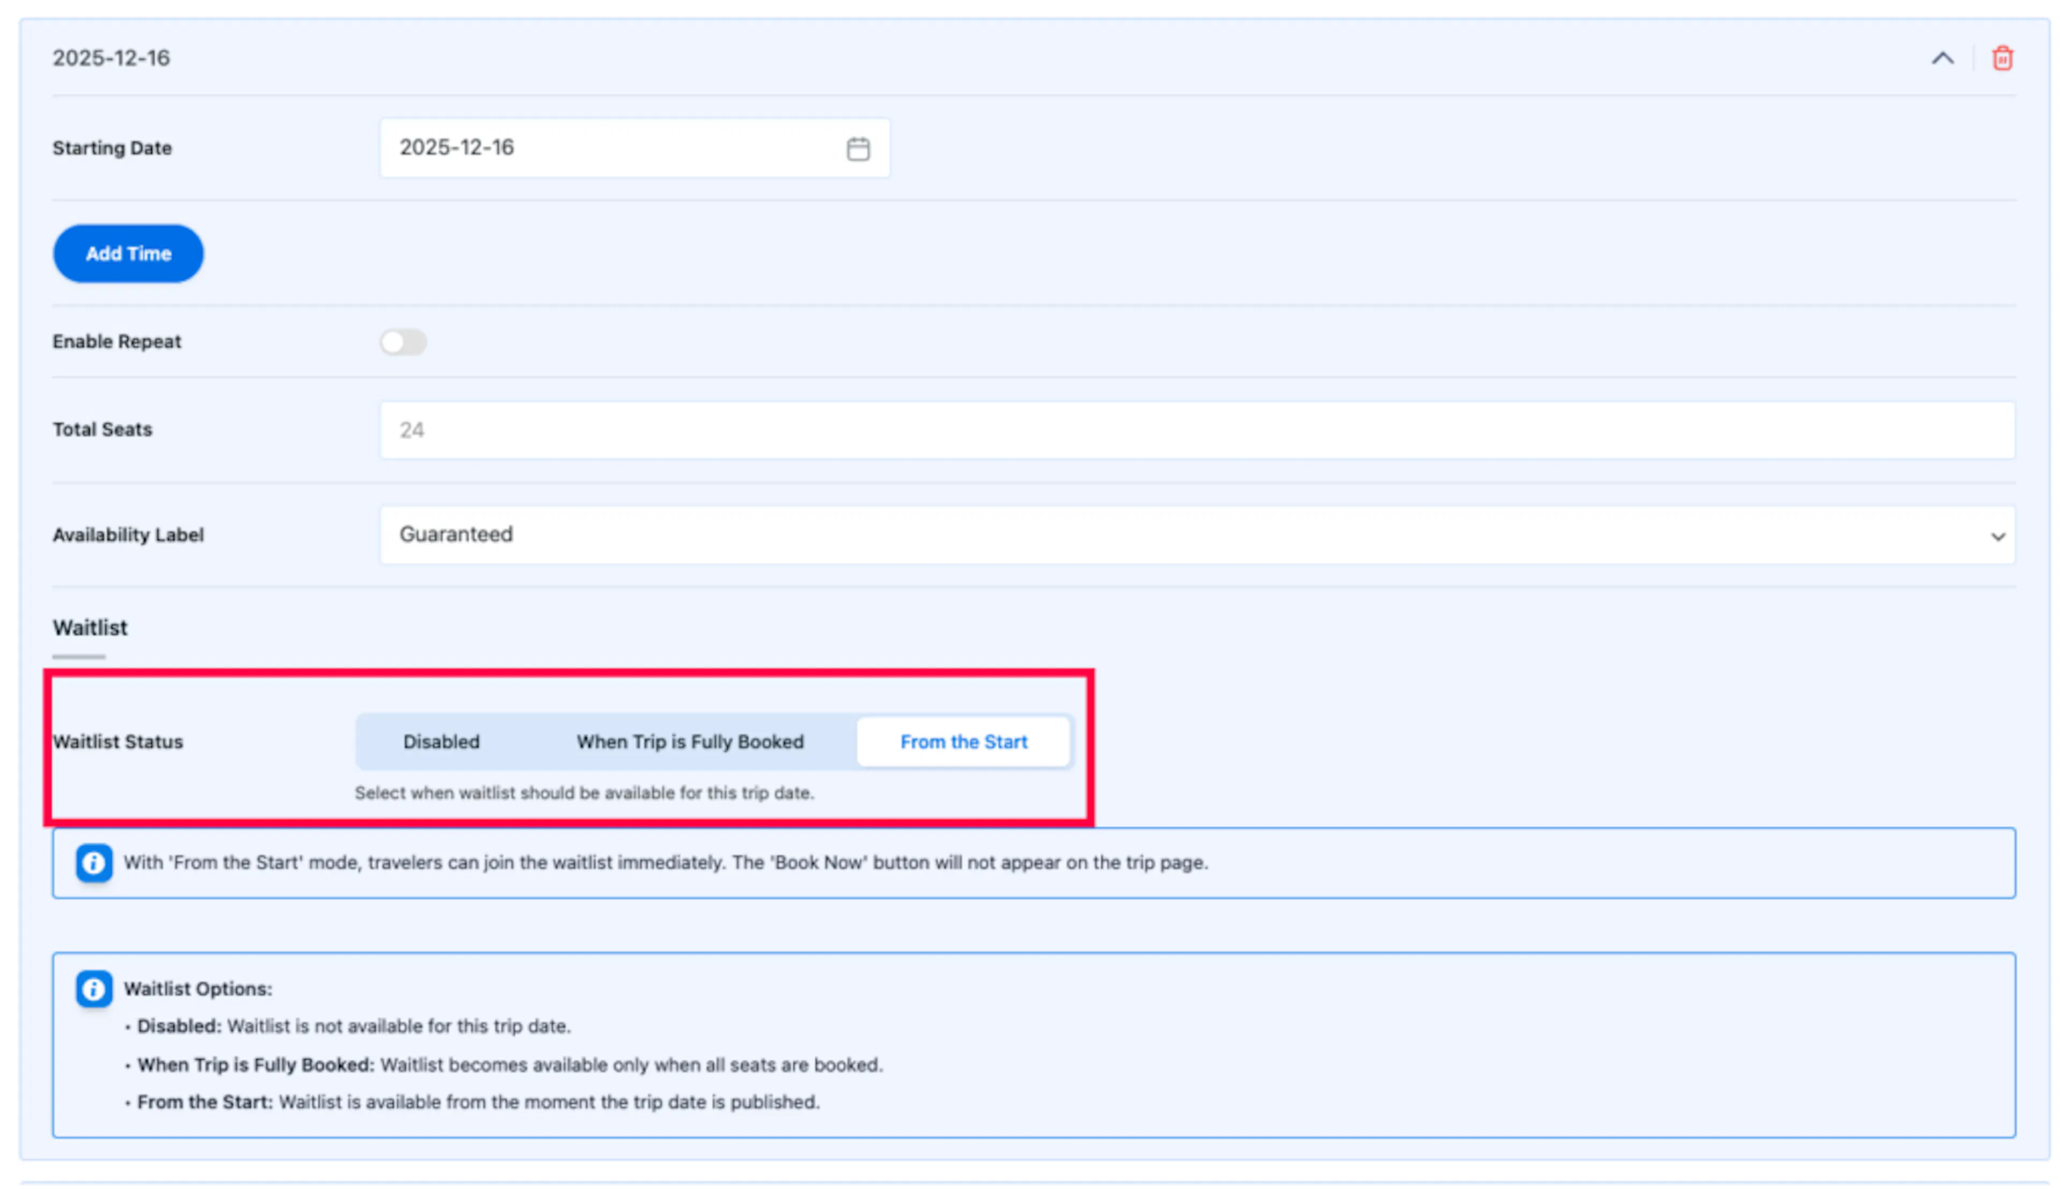
Task: Open the calendar picker icon in Starting Date
Action: pos(857,148)
